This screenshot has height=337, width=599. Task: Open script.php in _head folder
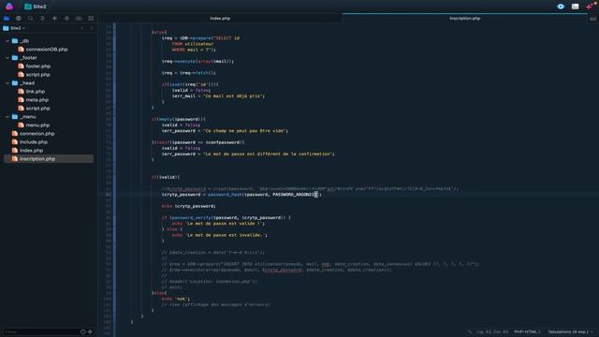tap(37, 109)
